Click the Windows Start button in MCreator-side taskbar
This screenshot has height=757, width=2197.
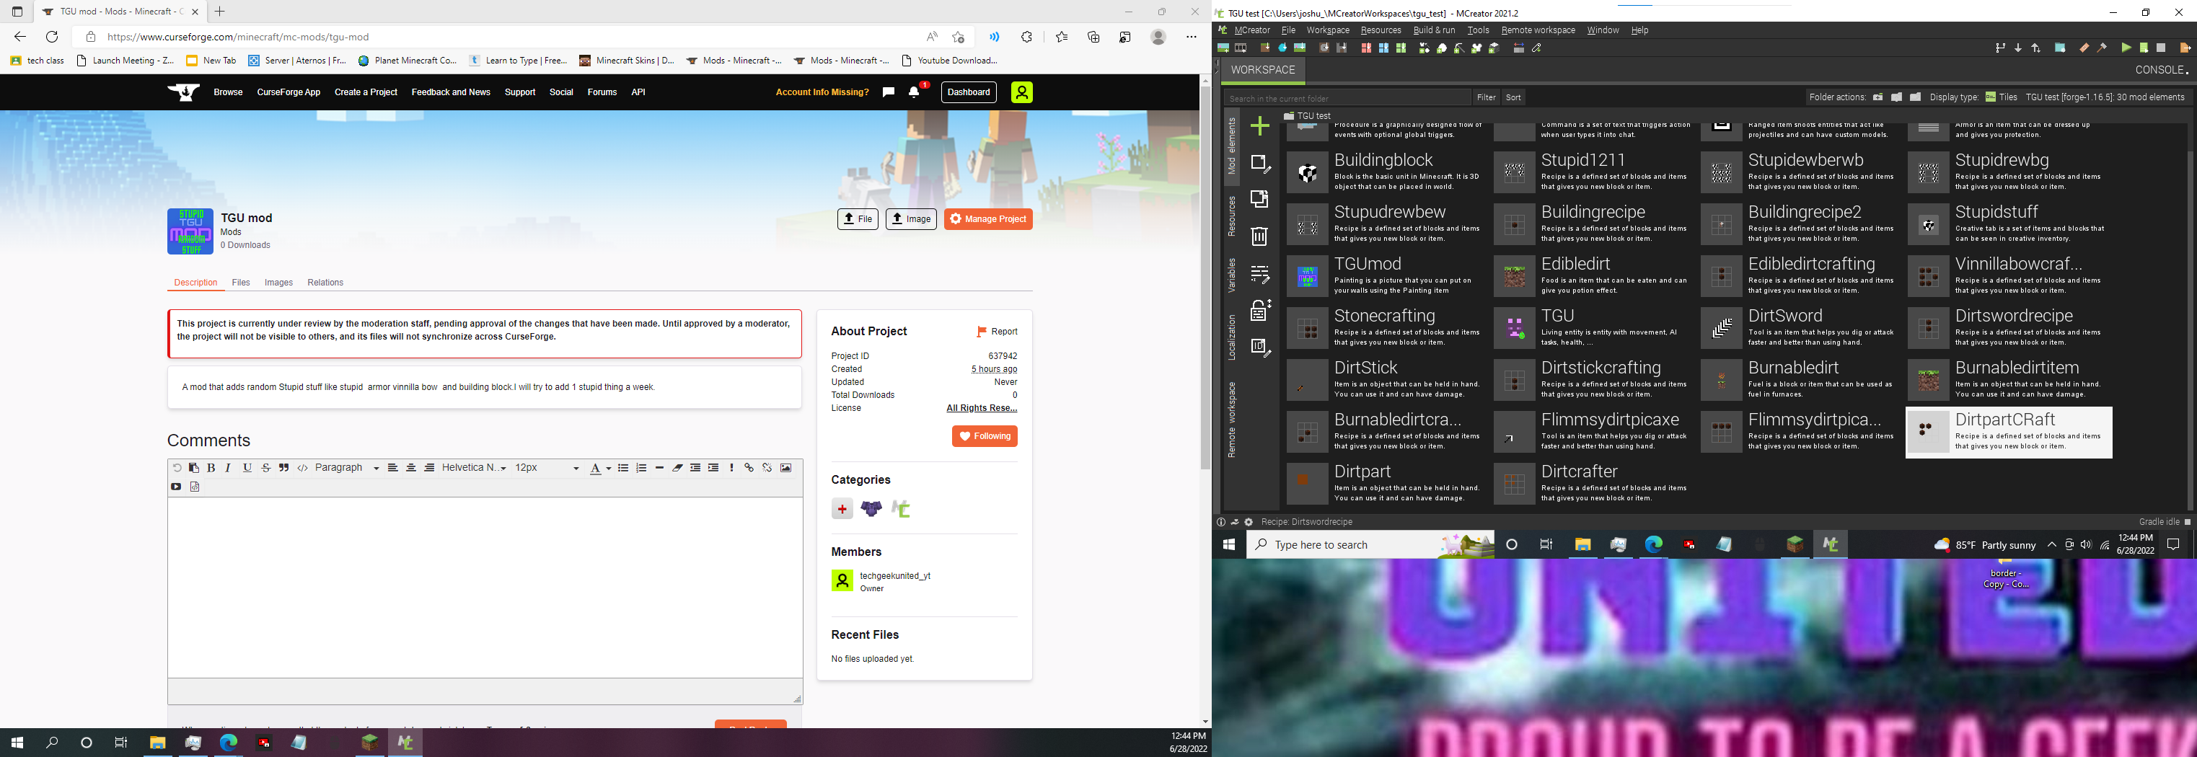[1229, 545]
